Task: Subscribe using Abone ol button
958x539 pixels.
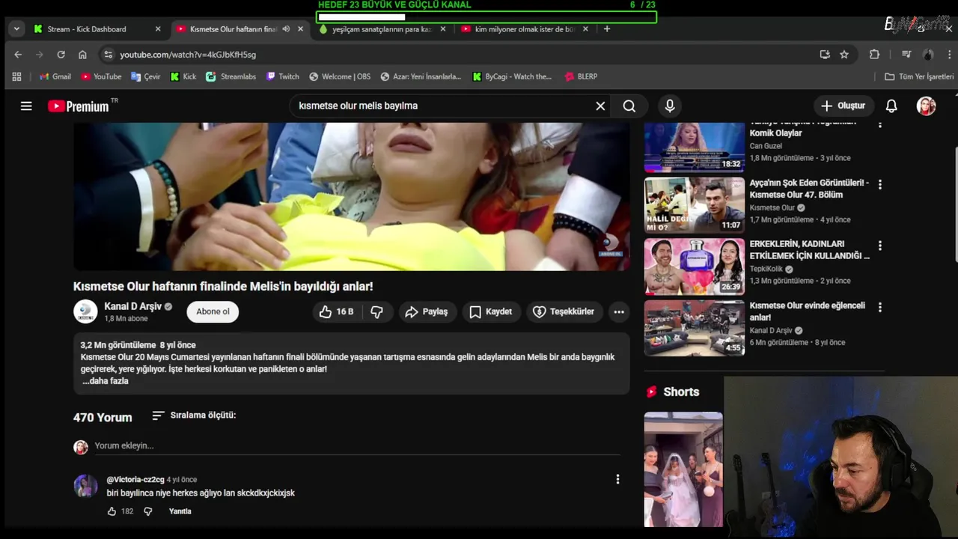Action: click(213, 311)
